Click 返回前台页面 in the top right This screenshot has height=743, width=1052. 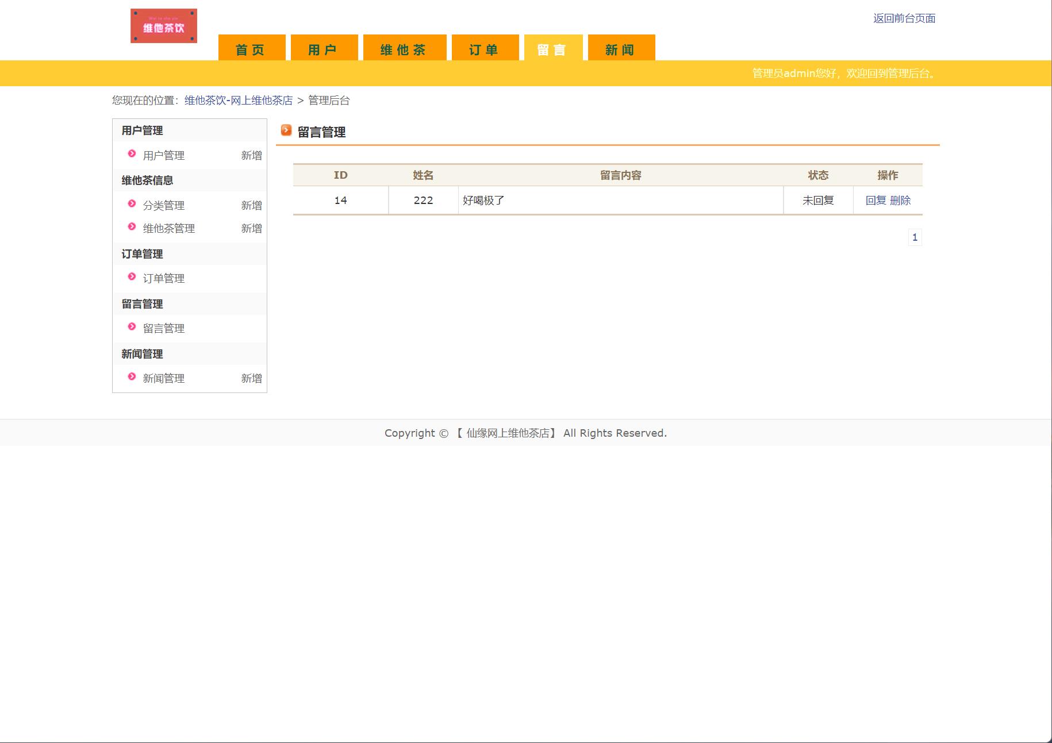click(x=904, y=18)
